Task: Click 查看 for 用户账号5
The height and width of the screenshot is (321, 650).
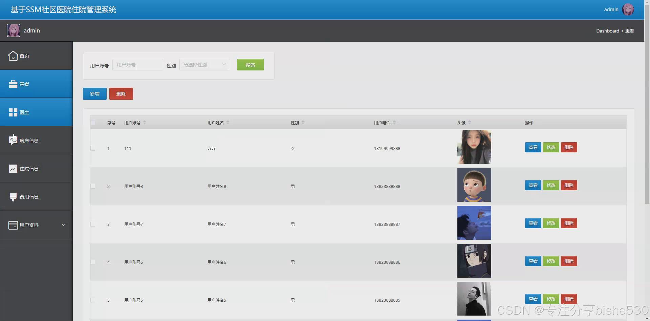Action: point(533,299)
